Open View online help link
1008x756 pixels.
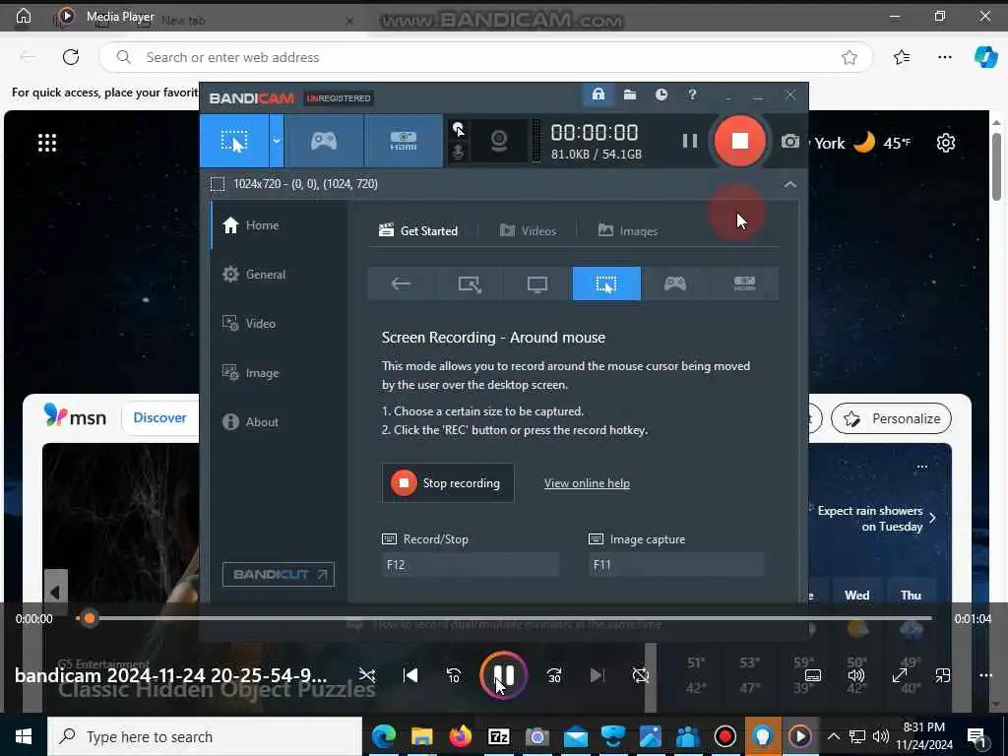[587, 482]
